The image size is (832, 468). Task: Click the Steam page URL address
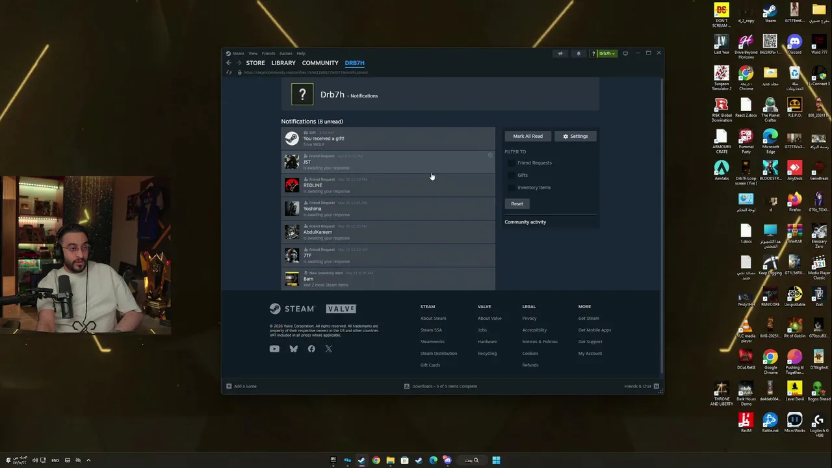click(x=306, y=72)
